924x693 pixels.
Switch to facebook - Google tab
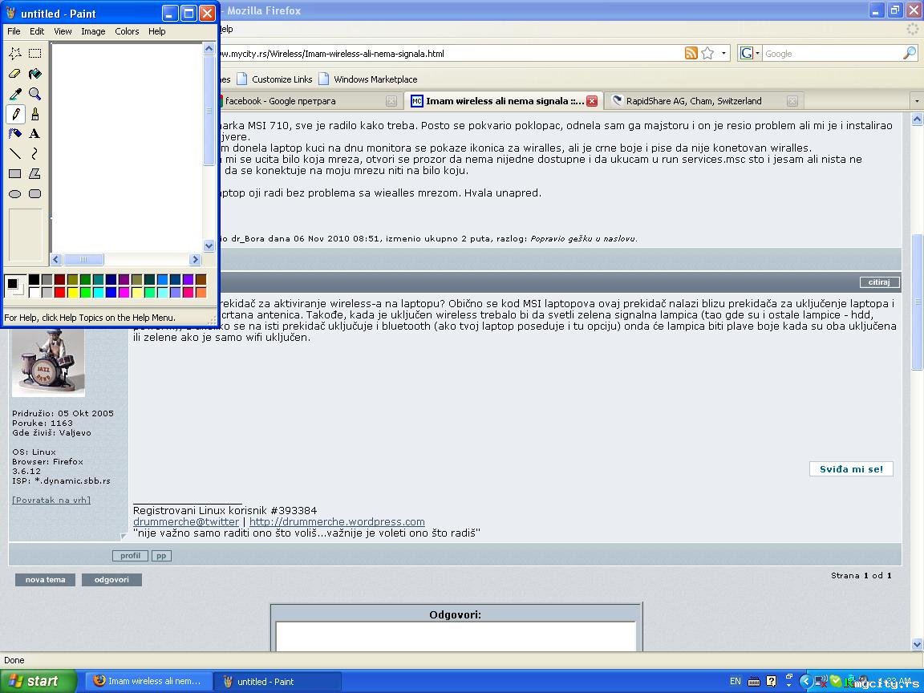(308, 101)
